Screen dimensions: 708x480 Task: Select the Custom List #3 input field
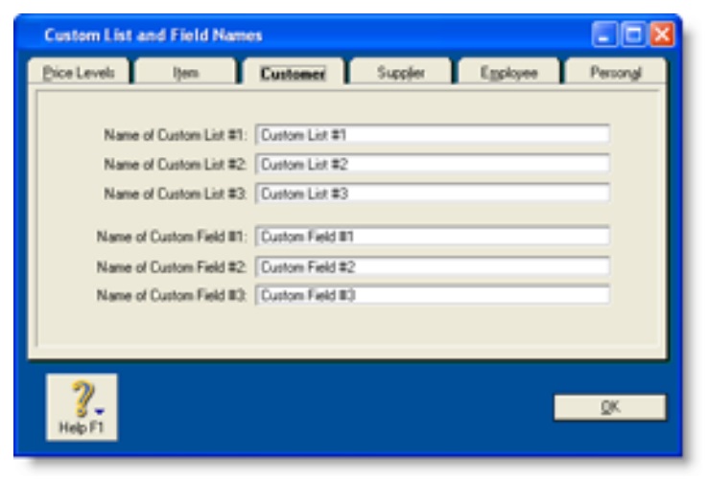point(433,194)
